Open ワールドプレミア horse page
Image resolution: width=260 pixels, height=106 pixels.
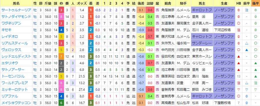15,83
